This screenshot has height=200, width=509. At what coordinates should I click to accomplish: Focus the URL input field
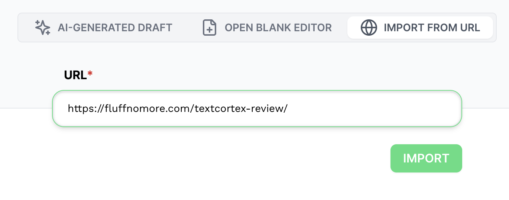257,109
